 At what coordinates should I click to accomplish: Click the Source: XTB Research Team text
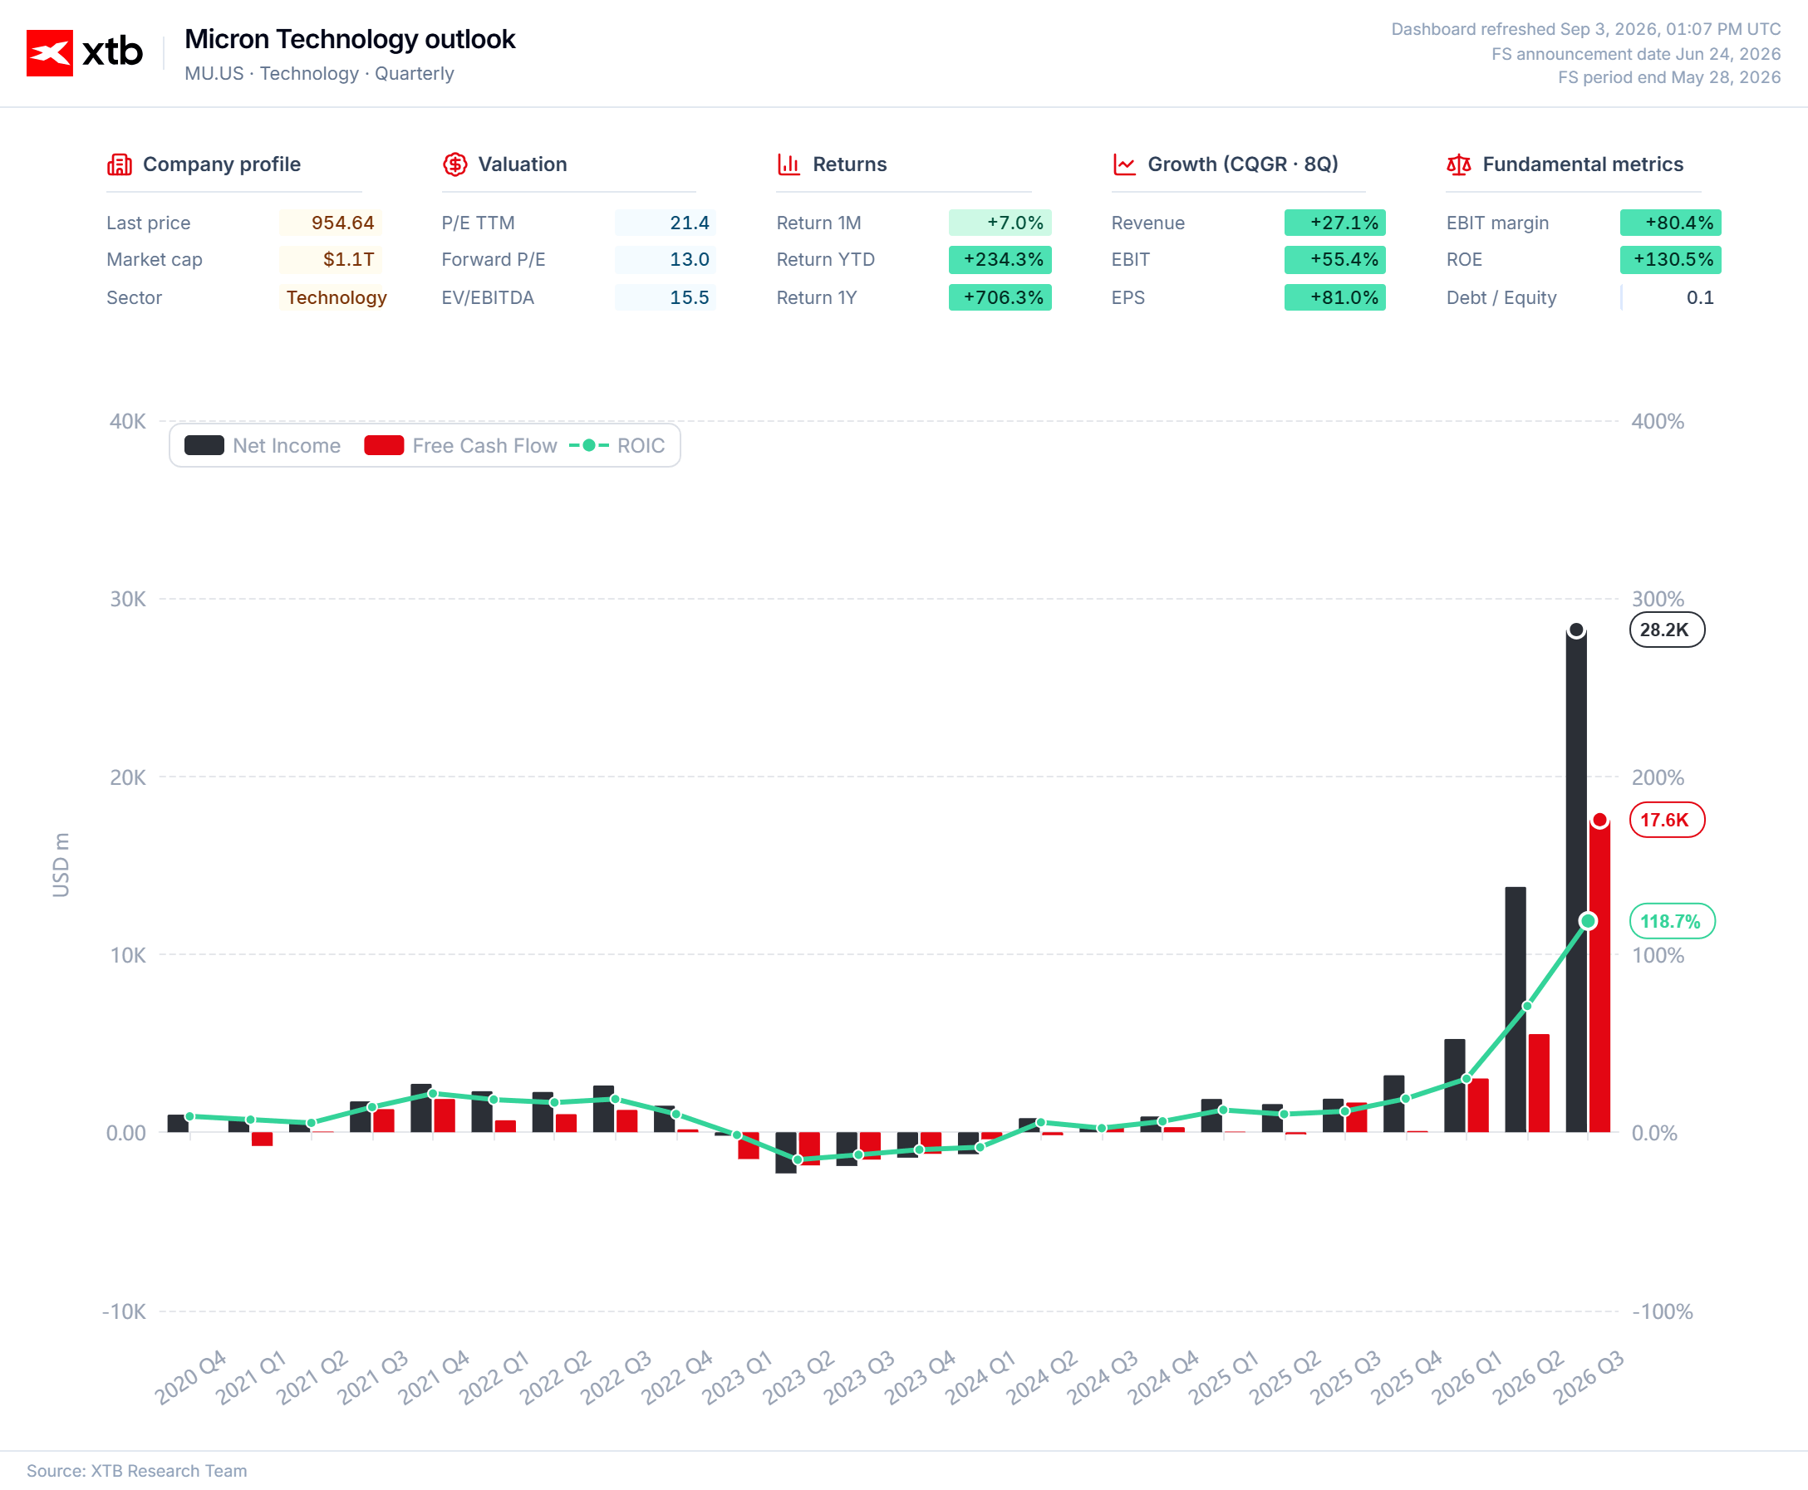pos(136,1470)
